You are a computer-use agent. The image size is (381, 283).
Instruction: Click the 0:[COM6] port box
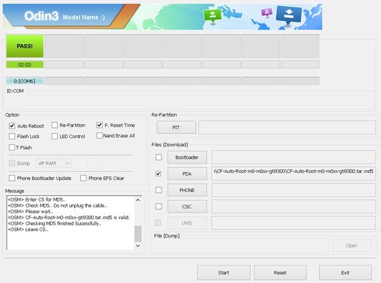coord(25,81)
